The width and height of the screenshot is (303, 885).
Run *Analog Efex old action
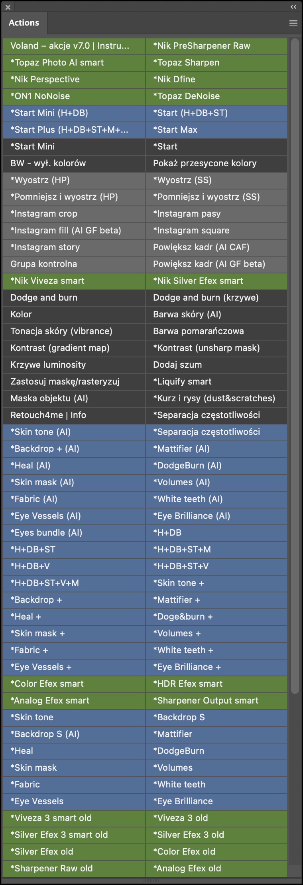(x=216, y=869)
